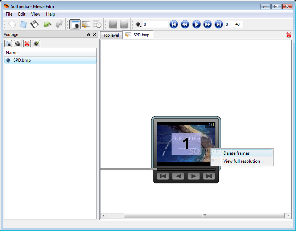Click the Mewa Film title bar icon

6,6
